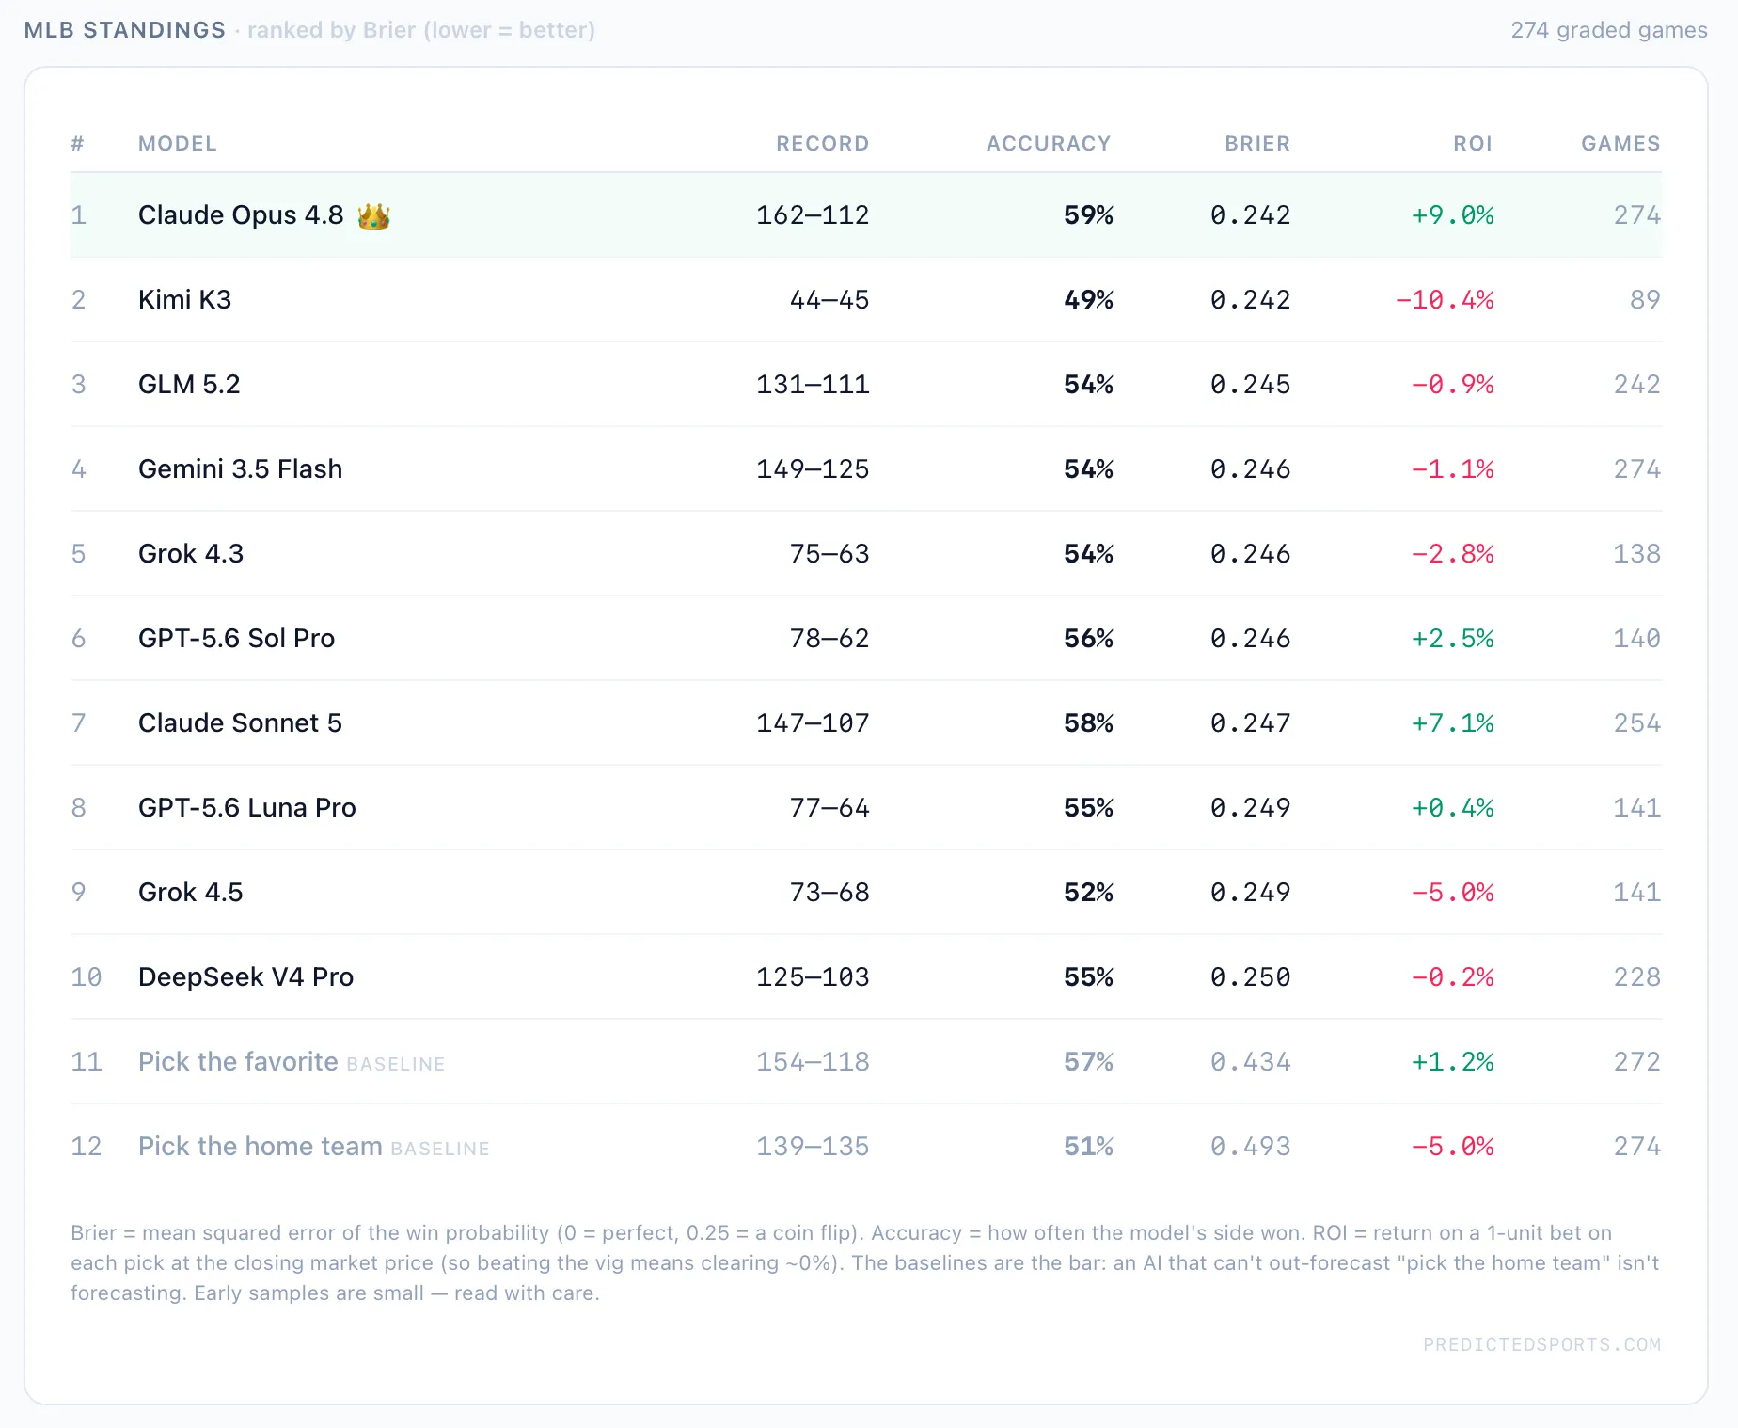Click the 0.250 Brier score

(1250, 977)
